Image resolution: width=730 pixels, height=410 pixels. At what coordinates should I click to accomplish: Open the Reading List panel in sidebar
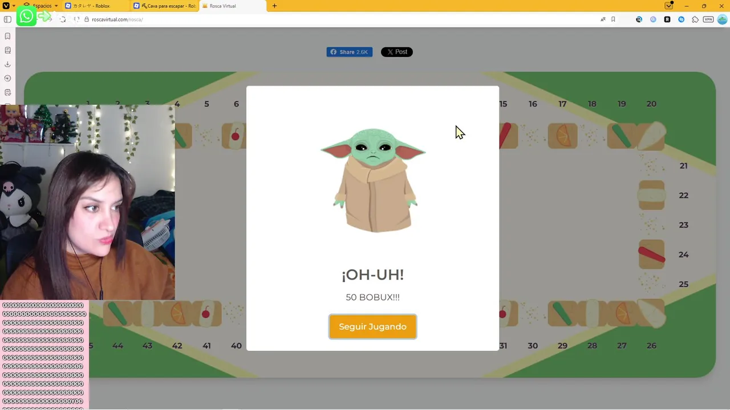pyautogui.click(x=7, y=50)
